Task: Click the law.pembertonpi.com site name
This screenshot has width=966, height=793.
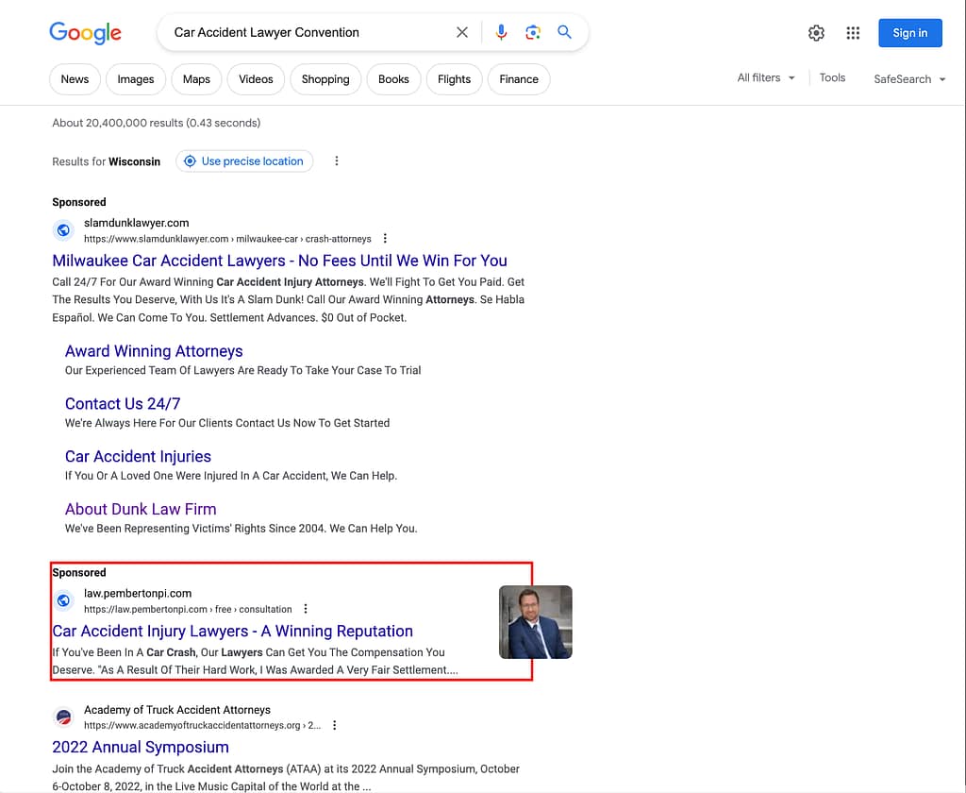Action: coord(138,593)
